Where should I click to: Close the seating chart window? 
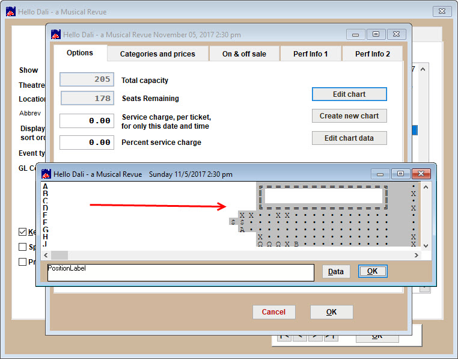421,174
